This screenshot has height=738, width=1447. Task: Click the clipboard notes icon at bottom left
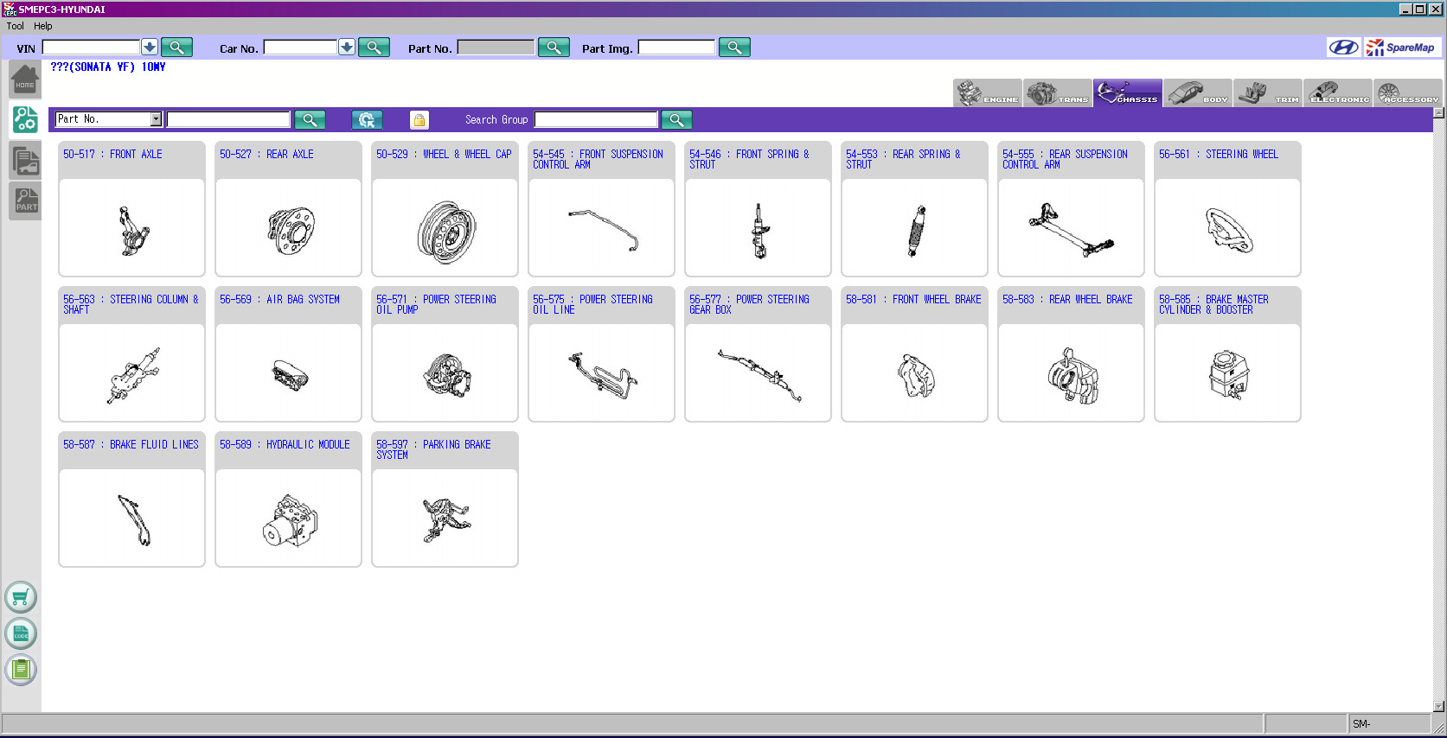(21, 669)
